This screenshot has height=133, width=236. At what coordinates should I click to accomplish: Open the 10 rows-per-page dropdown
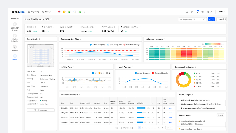pyautogui.click(x=169, y=128)
